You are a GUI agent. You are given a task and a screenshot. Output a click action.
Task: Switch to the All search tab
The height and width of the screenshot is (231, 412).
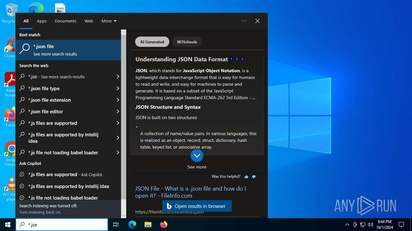pos(26,21)
